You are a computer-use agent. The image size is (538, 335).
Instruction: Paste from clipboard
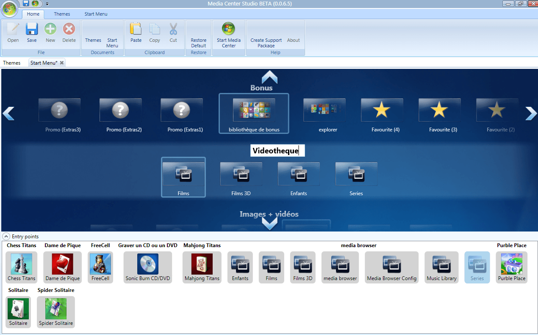[x=136, y=33]
